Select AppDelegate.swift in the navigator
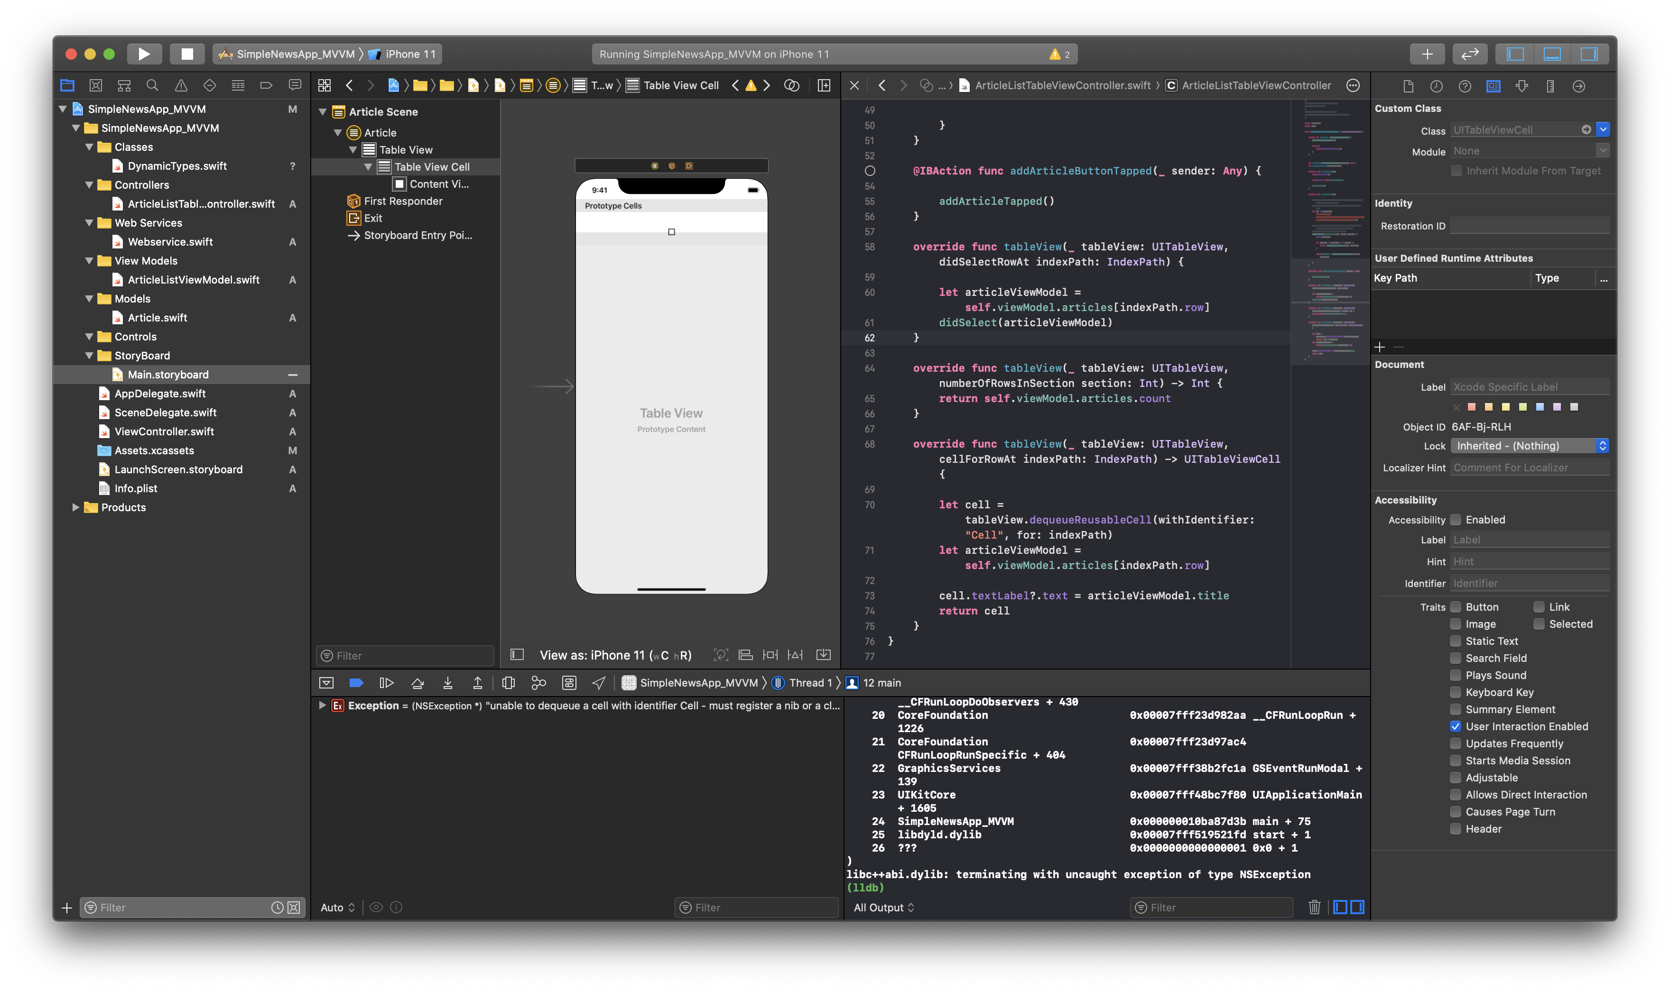 160,394
